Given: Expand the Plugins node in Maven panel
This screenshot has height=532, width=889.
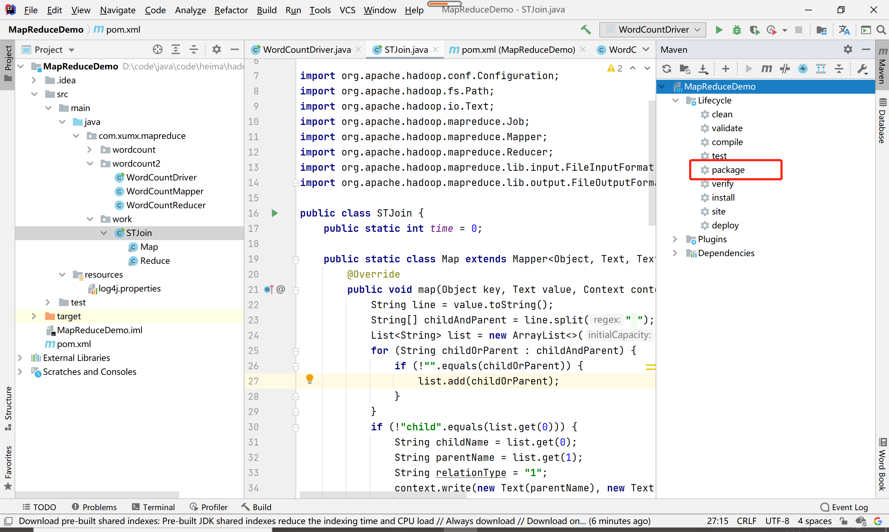Looking at the screenshot, I should pos(675,239).
